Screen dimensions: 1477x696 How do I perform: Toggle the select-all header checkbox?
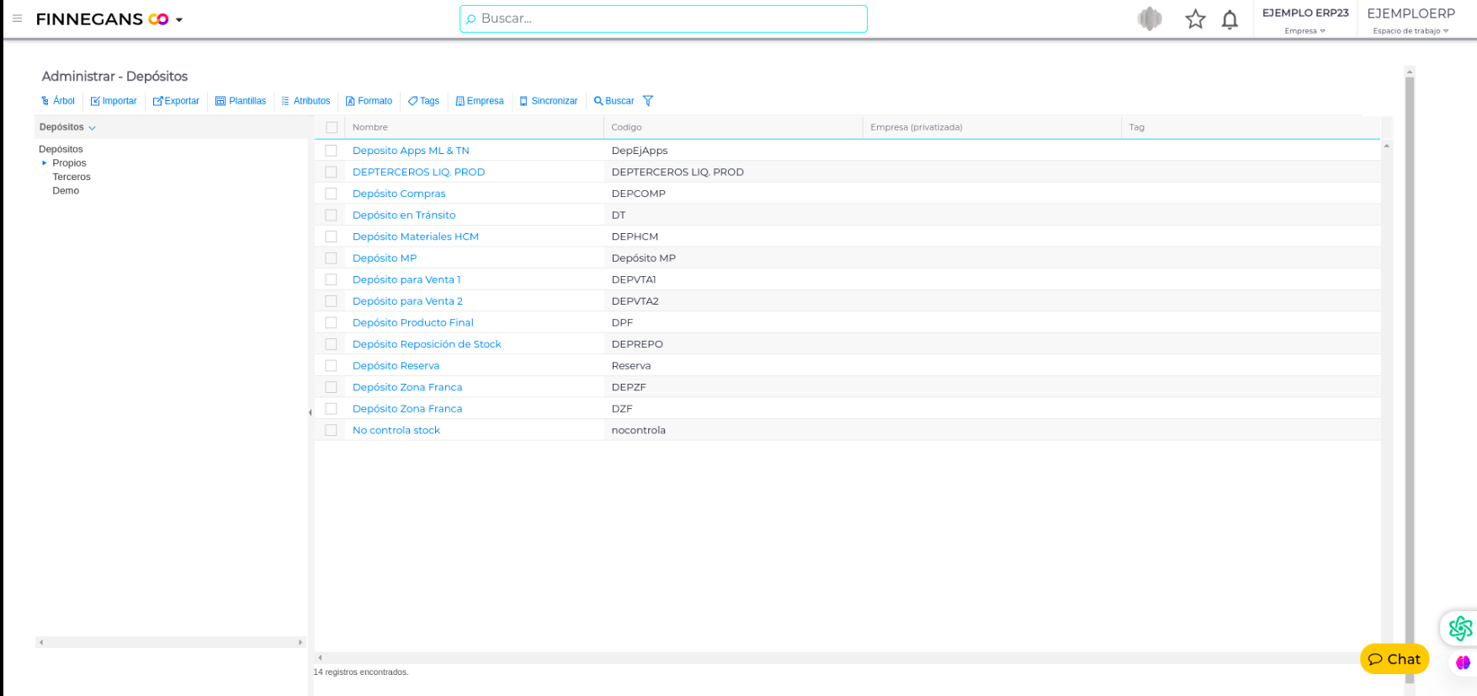332,128
